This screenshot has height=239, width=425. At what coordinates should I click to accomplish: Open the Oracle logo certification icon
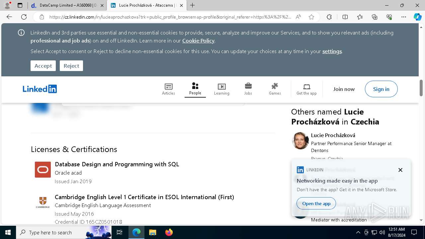click(43, 170)
